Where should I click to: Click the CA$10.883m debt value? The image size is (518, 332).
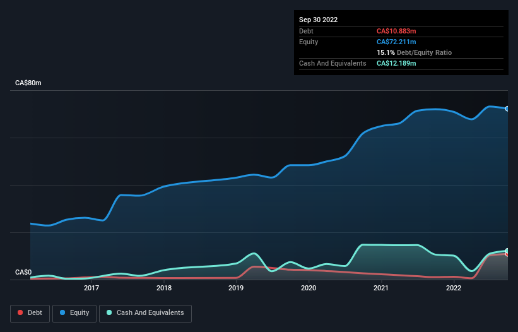(396, 31)
